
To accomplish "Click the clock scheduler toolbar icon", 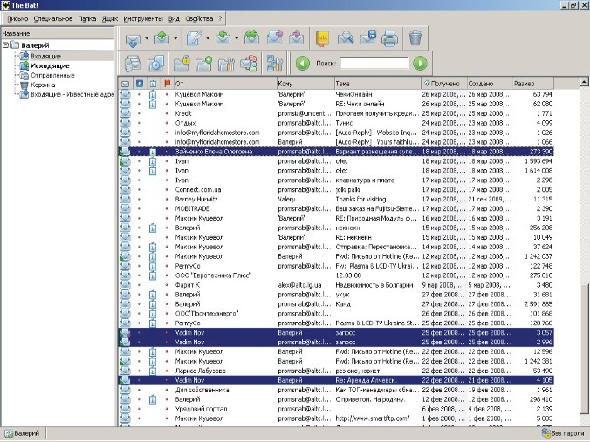I will pyautogui.click(x=155, y=64).
